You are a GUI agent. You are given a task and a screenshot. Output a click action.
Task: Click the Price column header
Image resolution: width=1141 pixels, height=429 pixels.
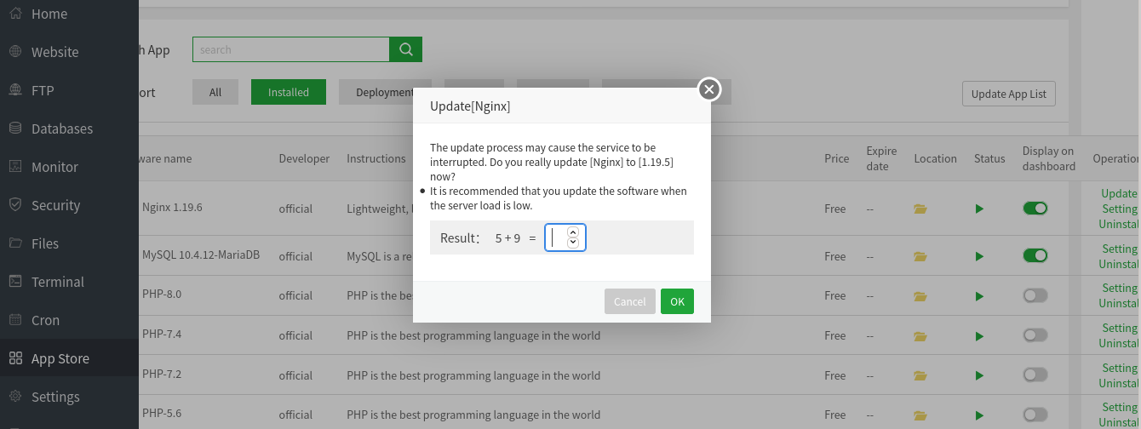click(836, 158)
